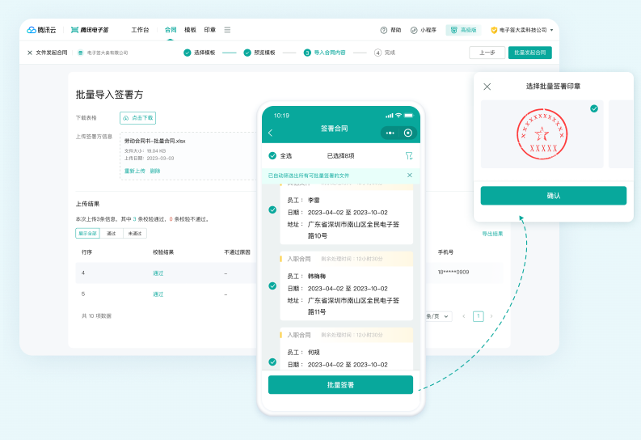Select the red seal stamp thumbnail
Screen dimensions: 641x440
pos(542,133)
